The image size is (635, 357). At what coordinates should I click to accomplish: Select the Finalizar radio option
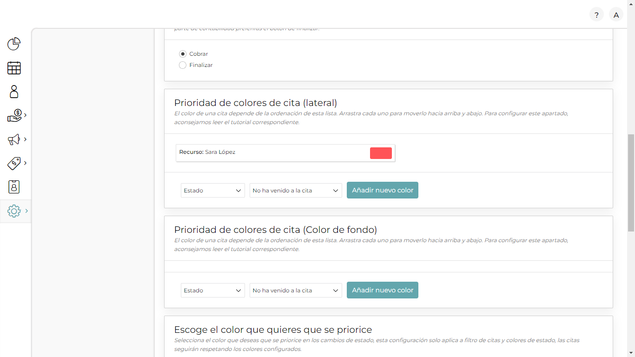(x=183, y=65)
